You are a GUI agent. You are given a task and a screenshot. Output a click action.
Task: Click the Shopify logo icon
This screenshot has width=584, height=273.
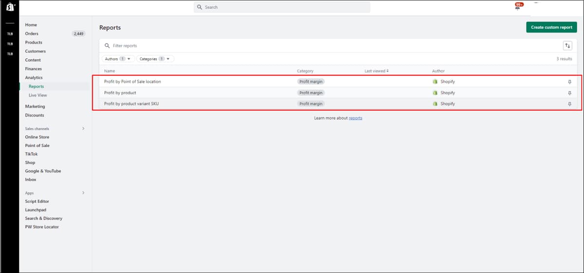click(x=10, y=7)
